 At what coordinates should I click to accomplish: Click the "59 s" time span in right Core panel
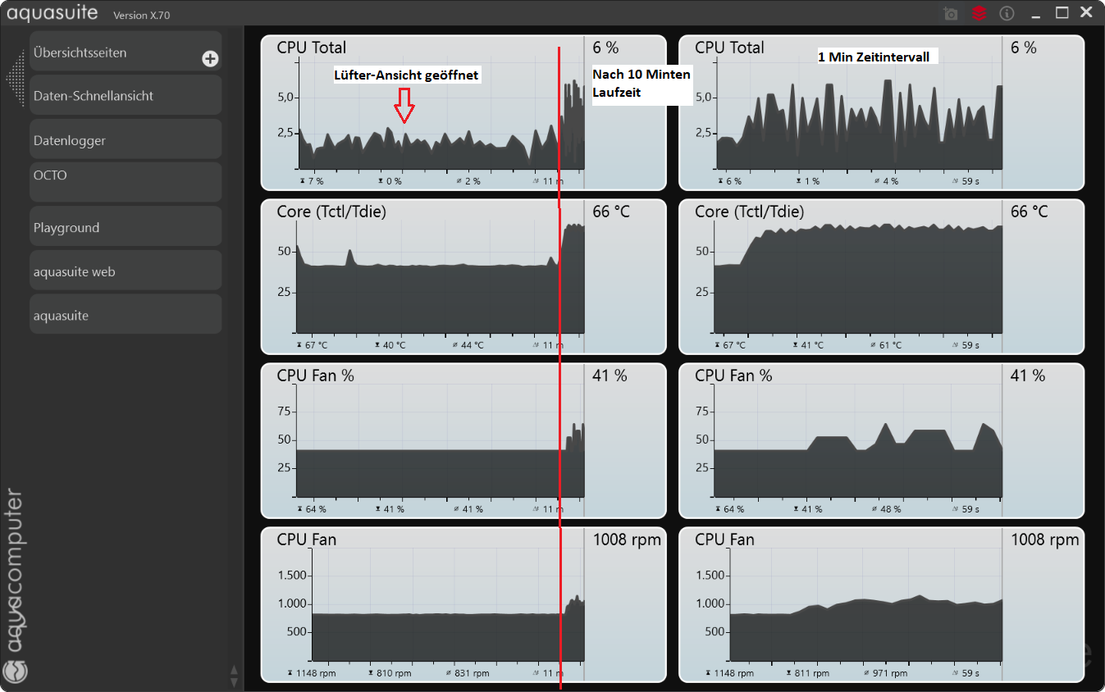click(x=970, y=345)
